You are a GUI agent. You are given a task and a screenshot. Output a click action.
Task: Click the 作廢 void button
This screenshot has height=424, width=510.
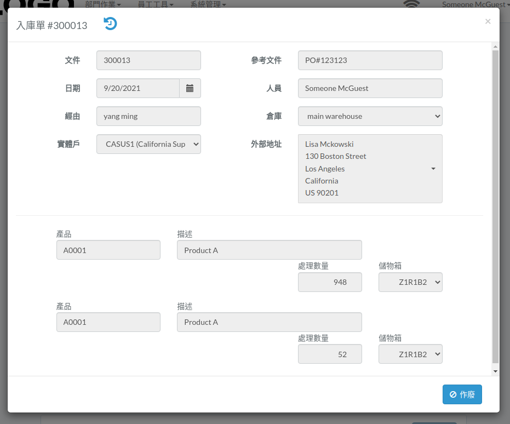pyautogui.click(x=462, y=394)
